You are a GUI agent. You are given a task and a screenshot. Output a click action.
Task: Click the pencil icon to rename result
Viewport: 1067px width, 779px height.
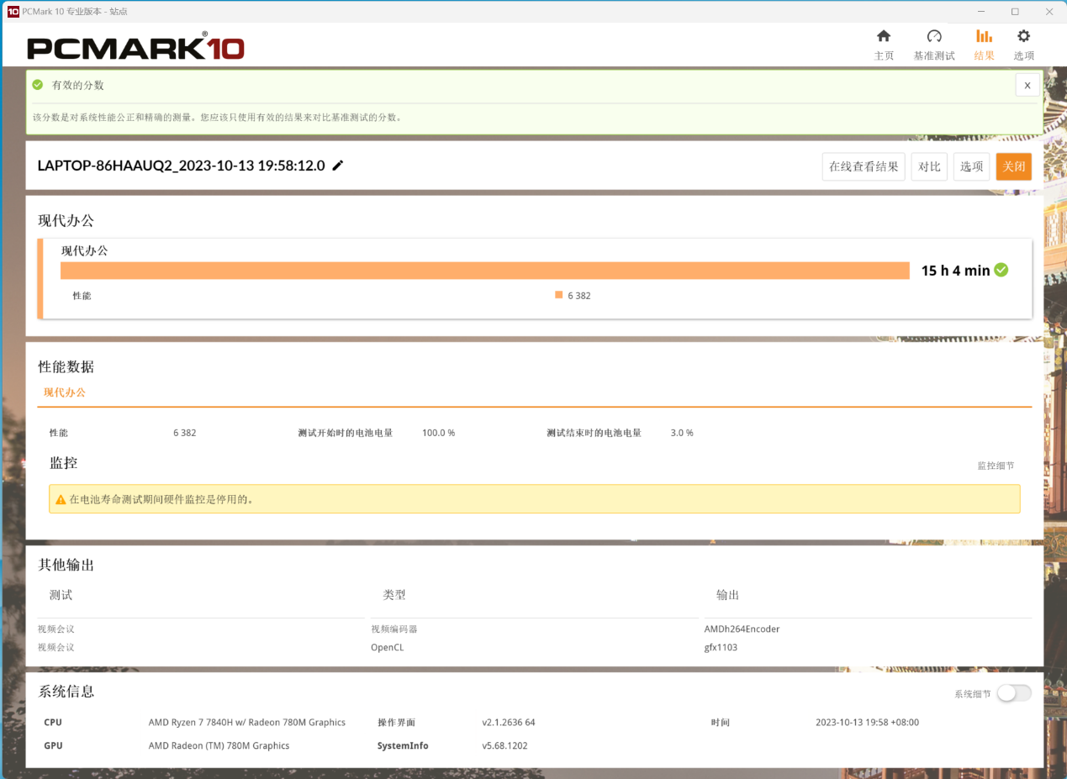tap(338, 166)
